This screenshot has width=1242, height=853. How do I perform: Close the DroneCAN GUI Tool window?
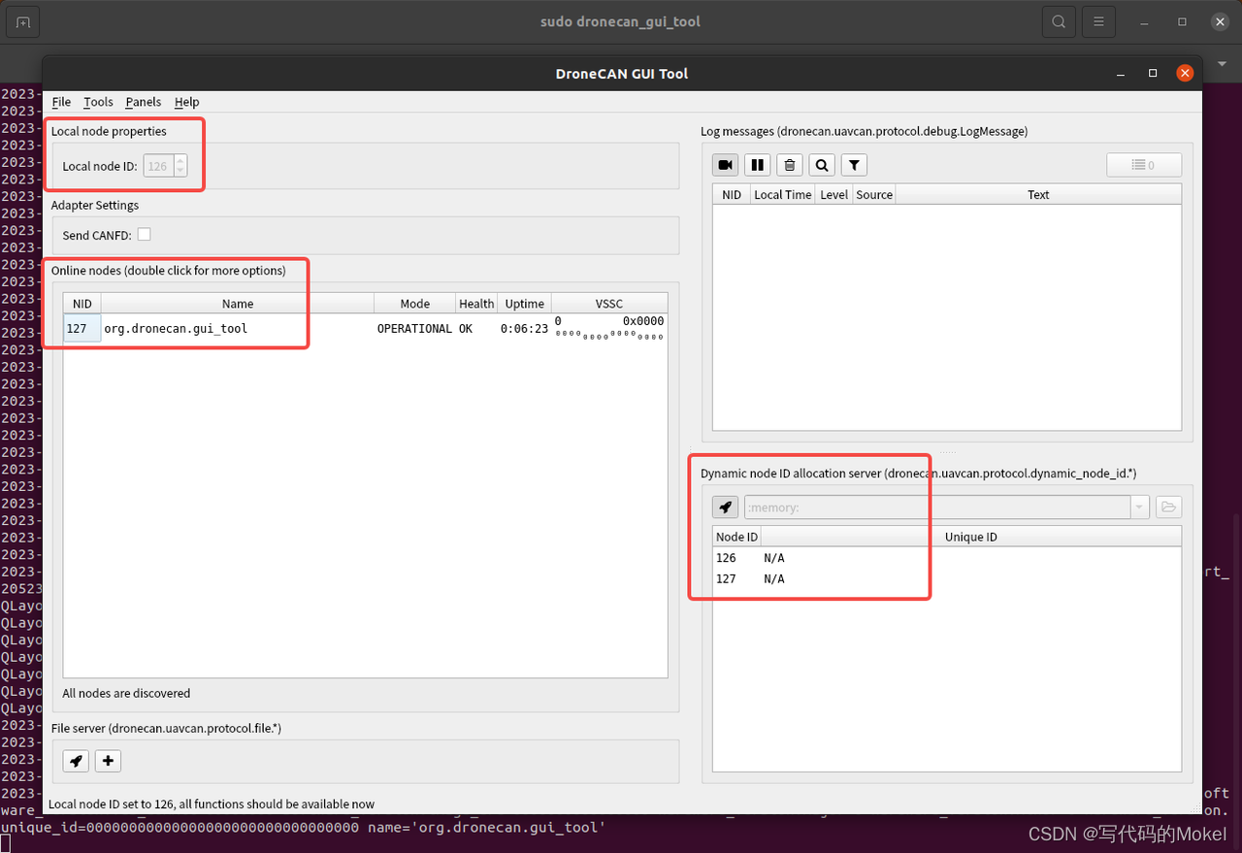[1184, 73]
